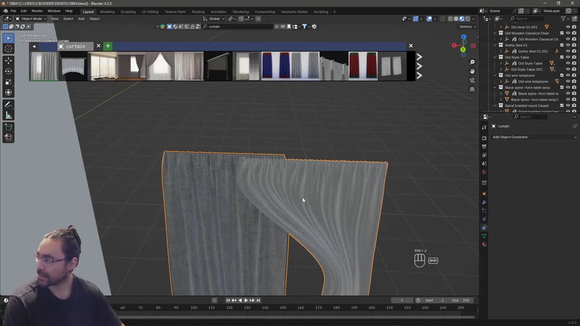Screen dimensions: 580x326
Task: Uncheck the Old wire telephone collection checkbox
Action: pos(562,75)
